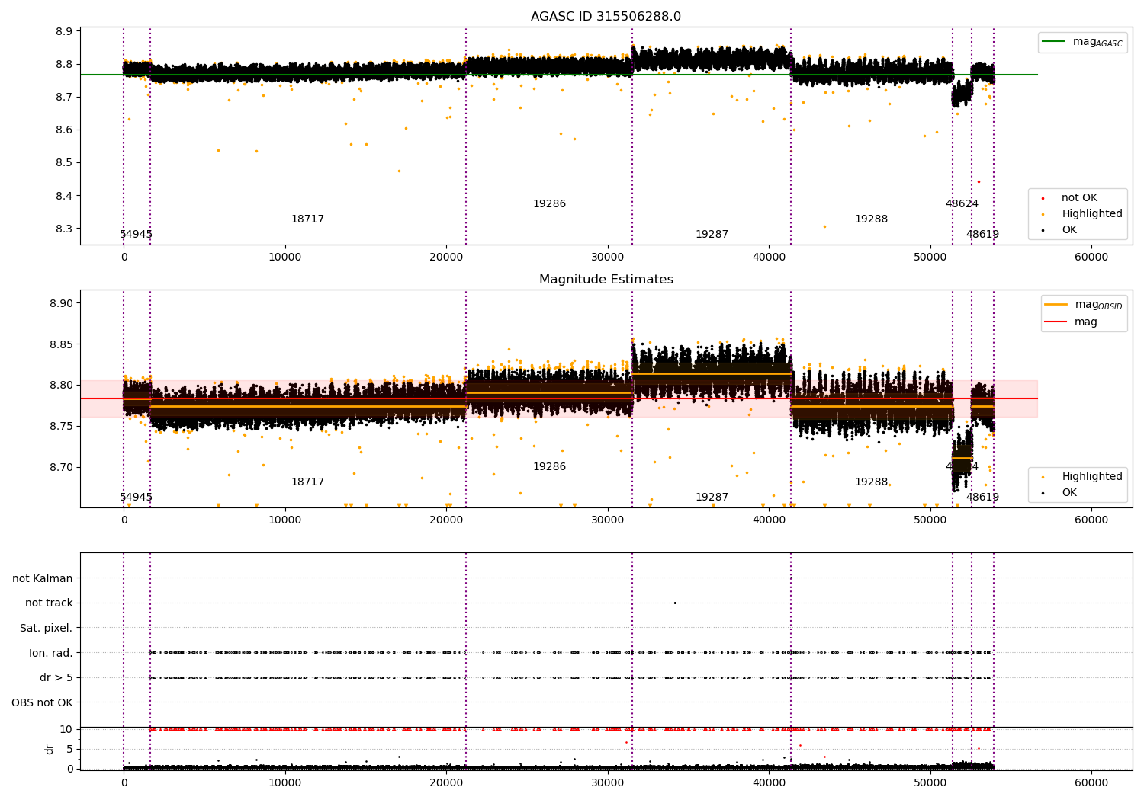
Task: Click the orange outlier point near 8.3 magnitude
Action: (x=824, y=226)
